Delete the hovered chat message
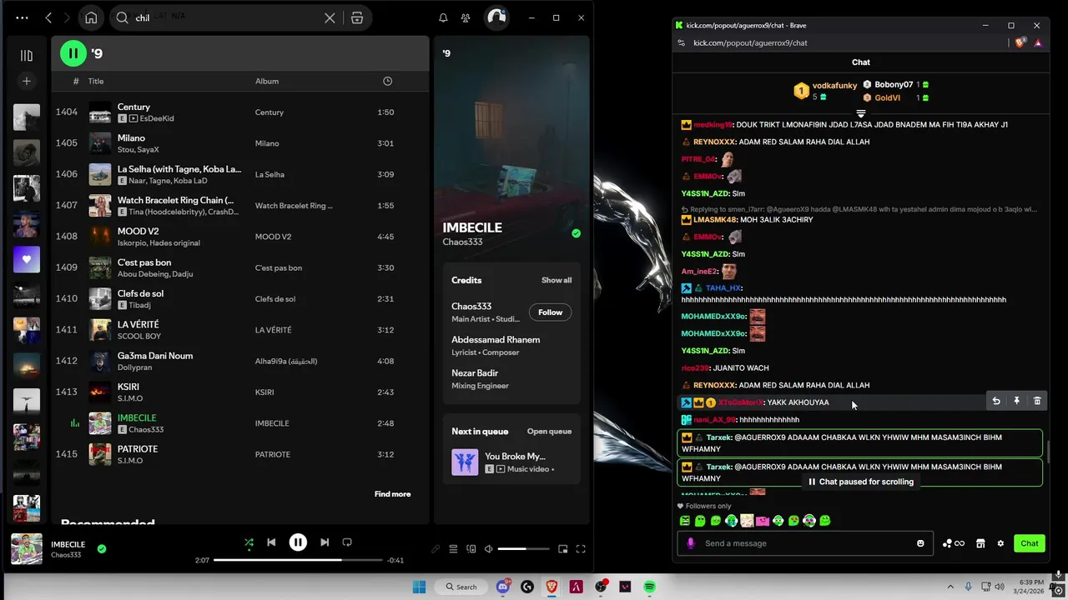The image size is (1068, 600). tap(1037, 401)
